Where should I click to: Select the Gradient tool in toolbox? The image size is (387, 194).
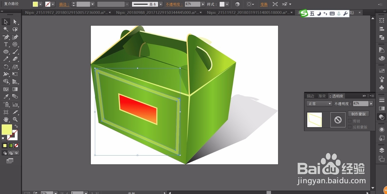tap(15, 89)
